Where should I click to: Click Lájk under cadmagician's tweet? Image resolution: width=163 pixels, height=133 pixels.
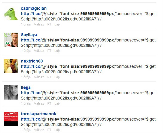click(57, 24)
